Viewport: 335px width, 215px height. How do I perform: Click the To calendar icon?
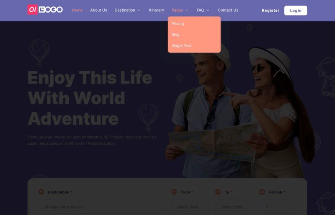218,192
